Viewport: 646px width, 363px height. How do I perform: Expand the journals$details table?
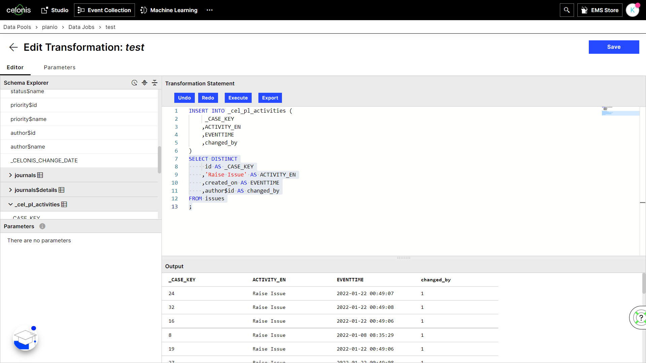click(10, 190)
